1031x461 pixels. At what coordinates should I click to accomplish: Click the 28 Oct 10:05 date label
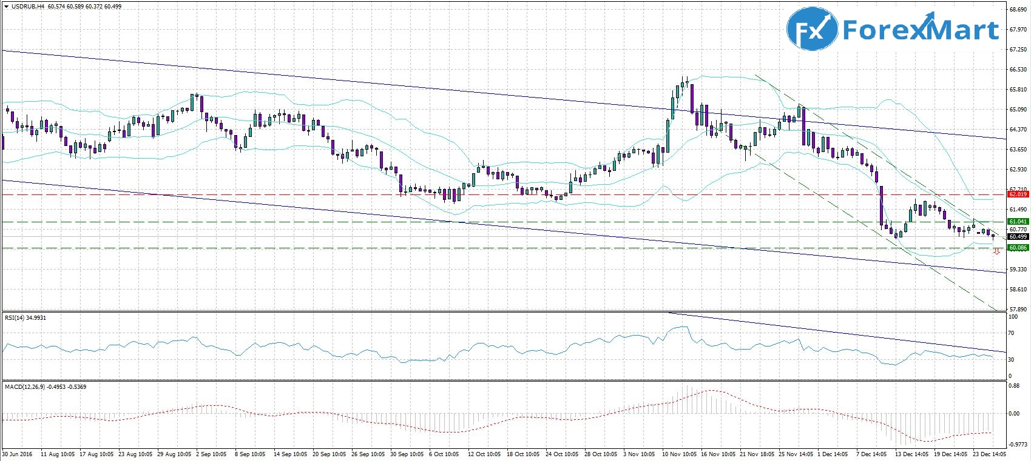click(x=601, y=454)
